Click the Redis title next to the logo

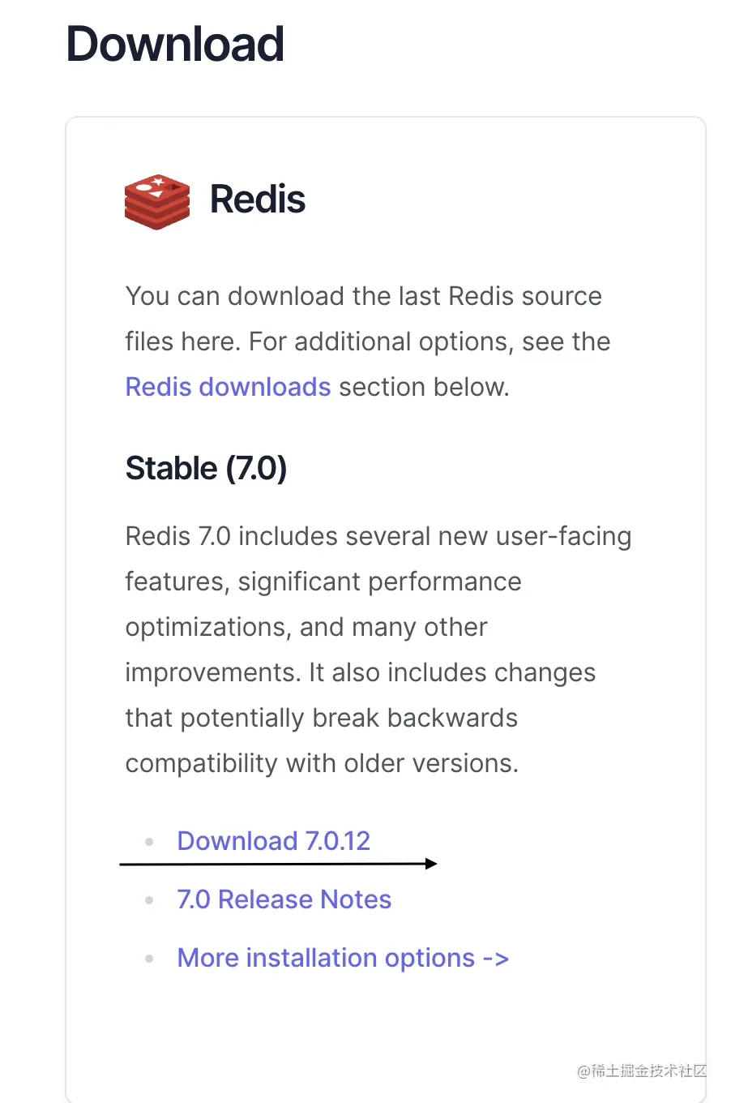[257, 200]
